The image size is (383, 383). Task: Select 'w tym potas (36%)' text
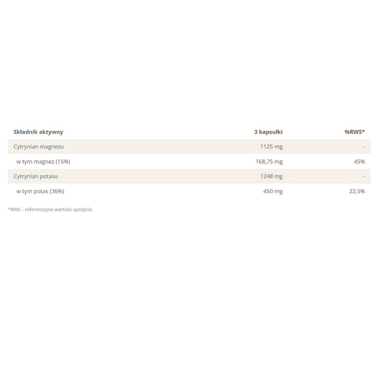(40, 191)
